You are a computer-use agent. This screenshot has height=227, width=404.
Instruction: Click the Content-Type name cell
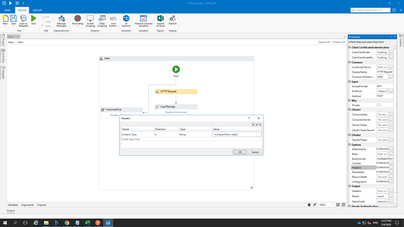138,135
